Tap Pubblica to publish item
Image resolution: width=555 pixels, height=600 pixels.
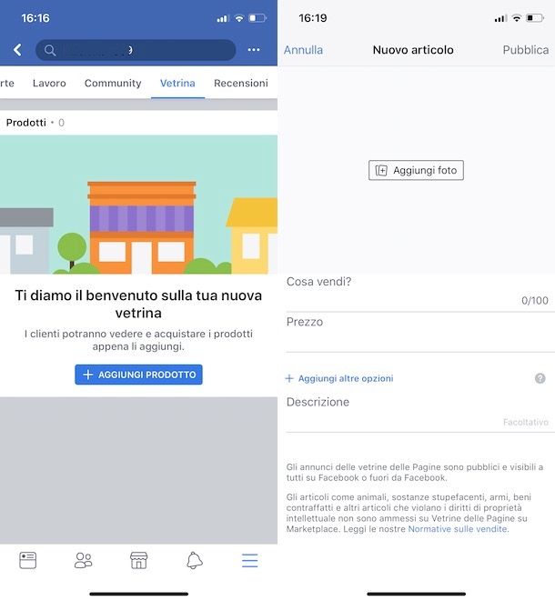pos(526,50)
